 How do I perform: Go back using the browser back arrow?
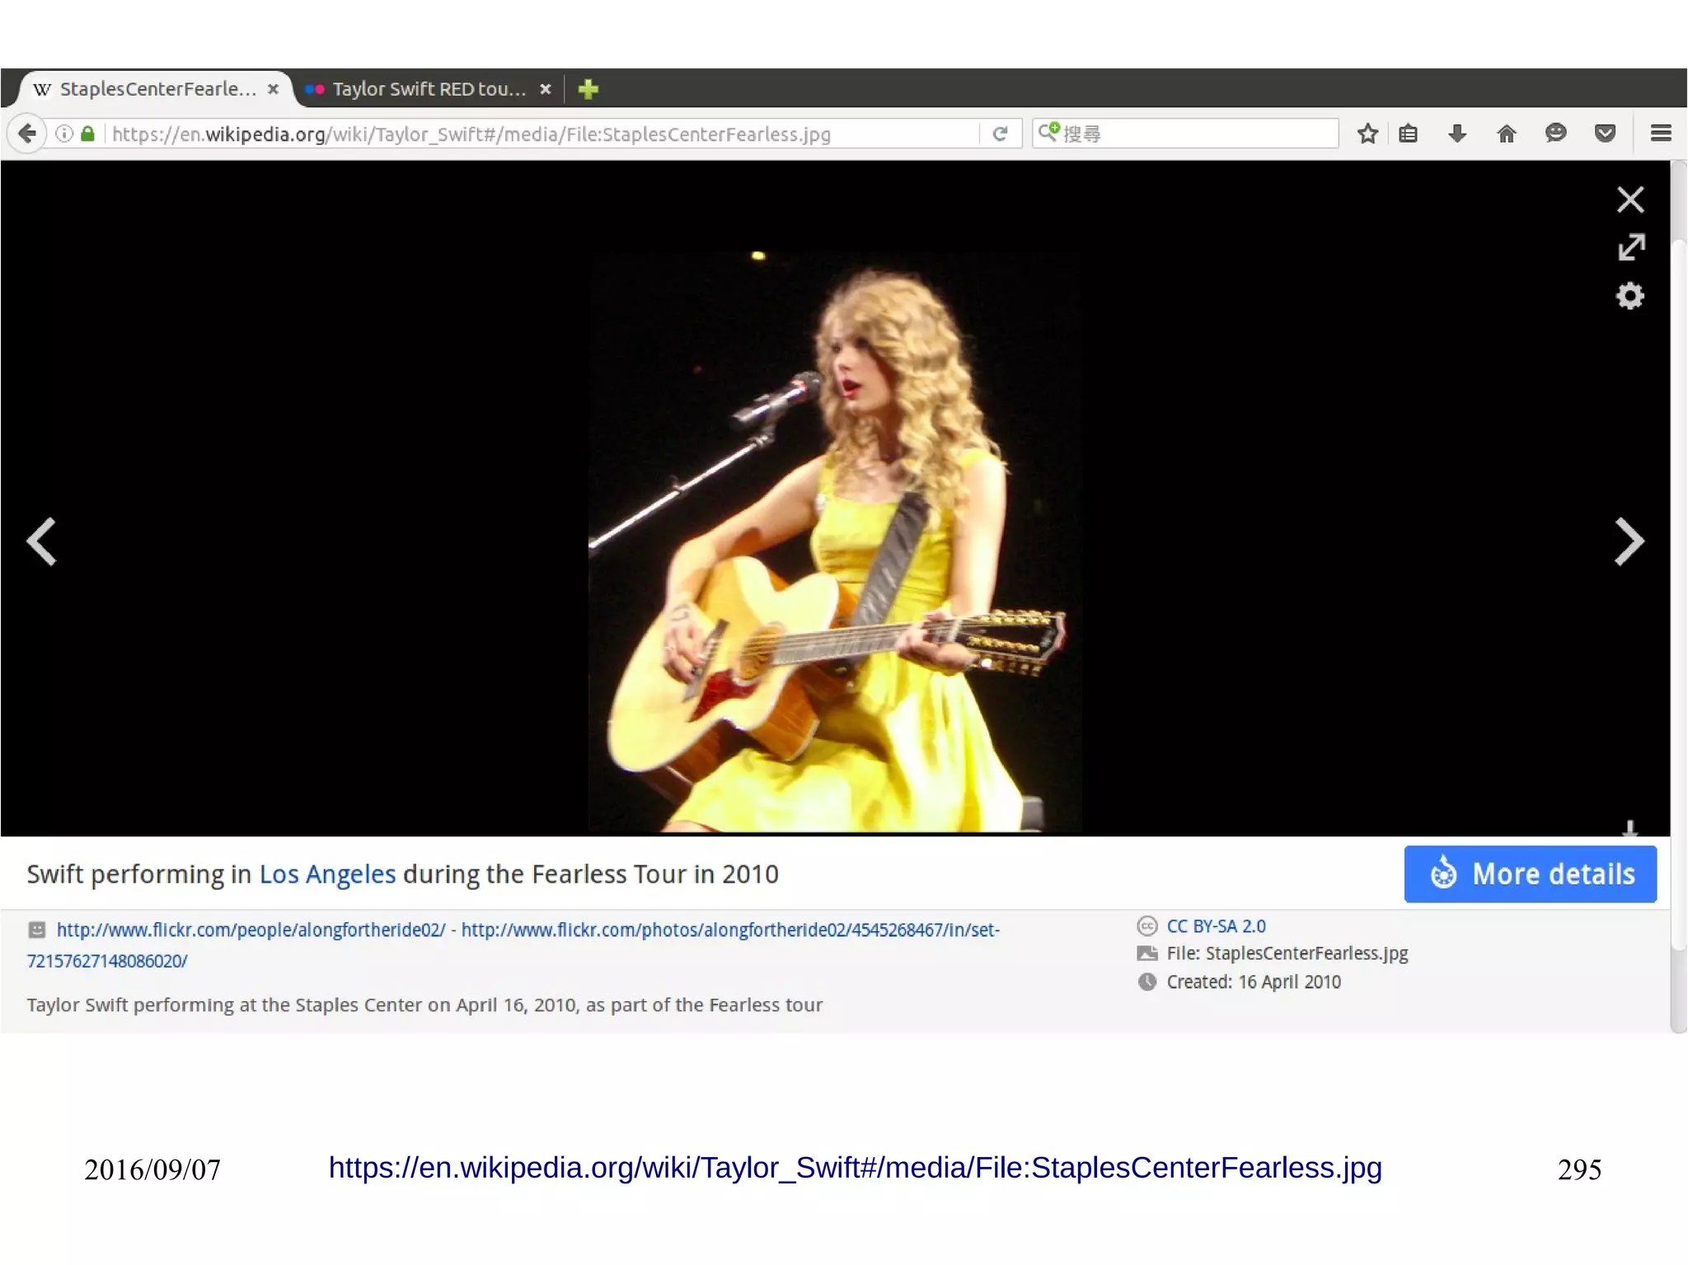click(27, 134)
